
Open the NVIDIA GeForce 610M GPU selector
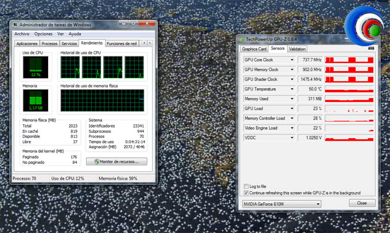tap(282, 204)
